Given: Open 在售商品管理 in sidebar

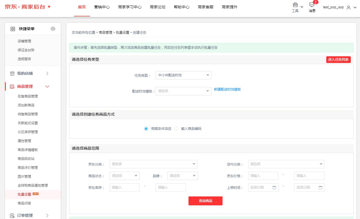Looking at the screenshot, I should (28, 96).
